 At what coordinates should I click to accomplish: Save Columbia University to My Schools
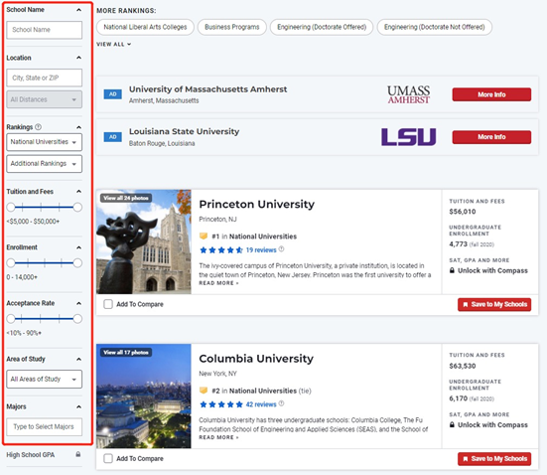coord(494,458)
